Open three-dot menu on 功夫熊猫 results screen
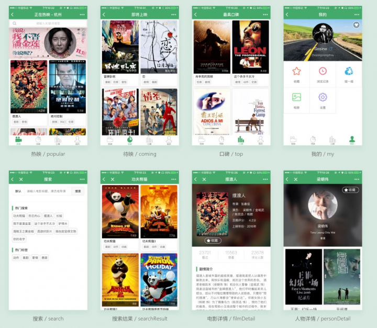377x328 pixels. pos(174,179)
